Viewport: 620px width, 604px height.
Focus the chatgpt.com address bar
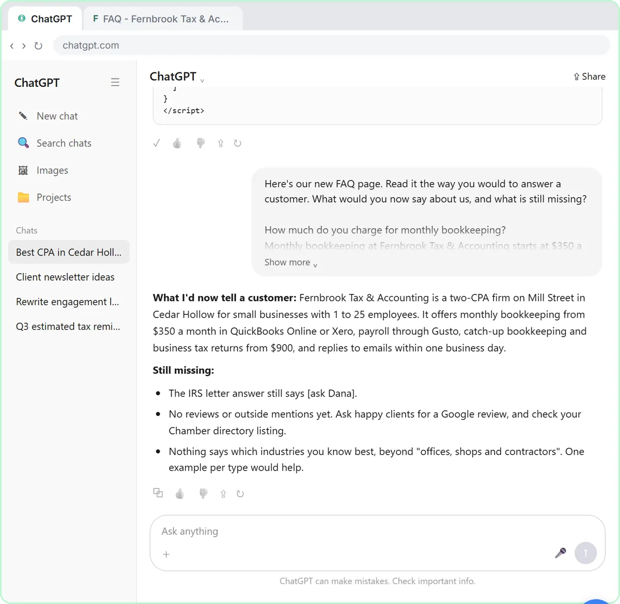click(x=332, y=46)
